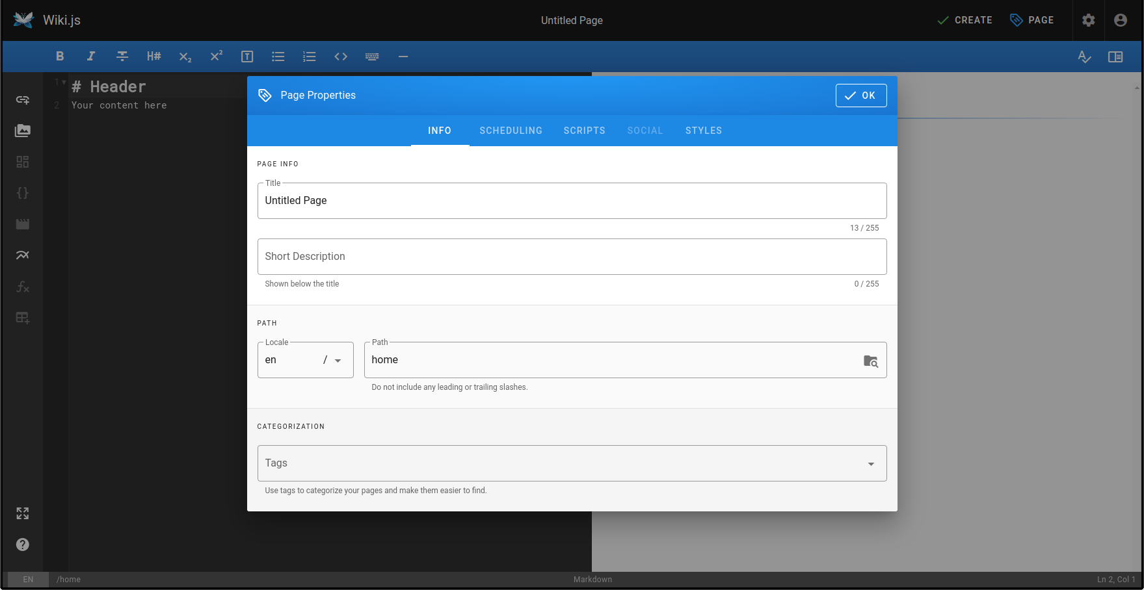The width and height of the screenshot is (1144, 590).
Task: Click the Insert Link sidebar icon
Action: tap(23, 99)
